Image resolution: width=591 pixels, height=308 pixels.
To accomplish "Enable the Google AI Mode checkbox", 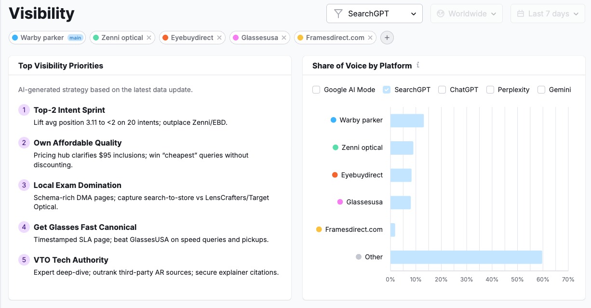I will [316, 90].
